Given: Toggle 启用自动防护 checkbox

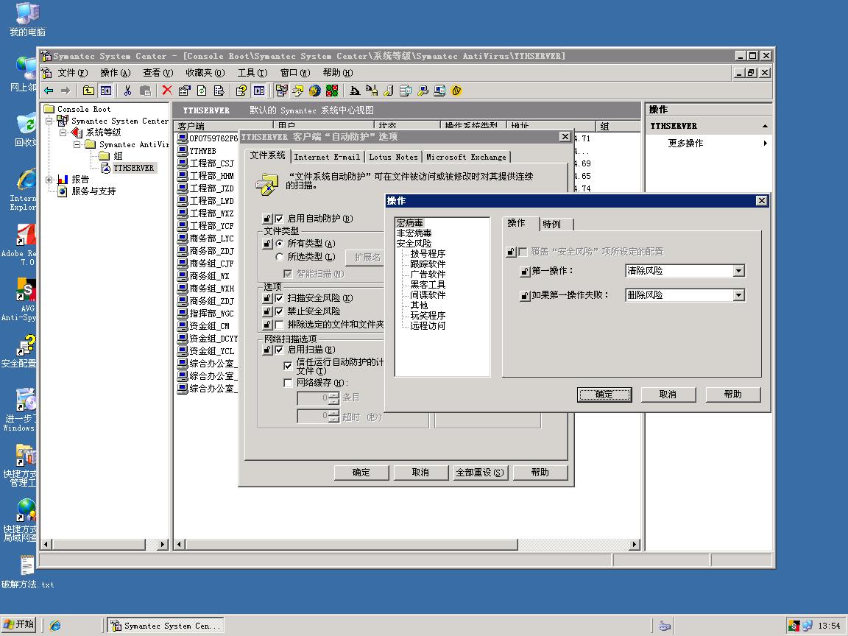Looking at the screenshot, I should 279,219.
